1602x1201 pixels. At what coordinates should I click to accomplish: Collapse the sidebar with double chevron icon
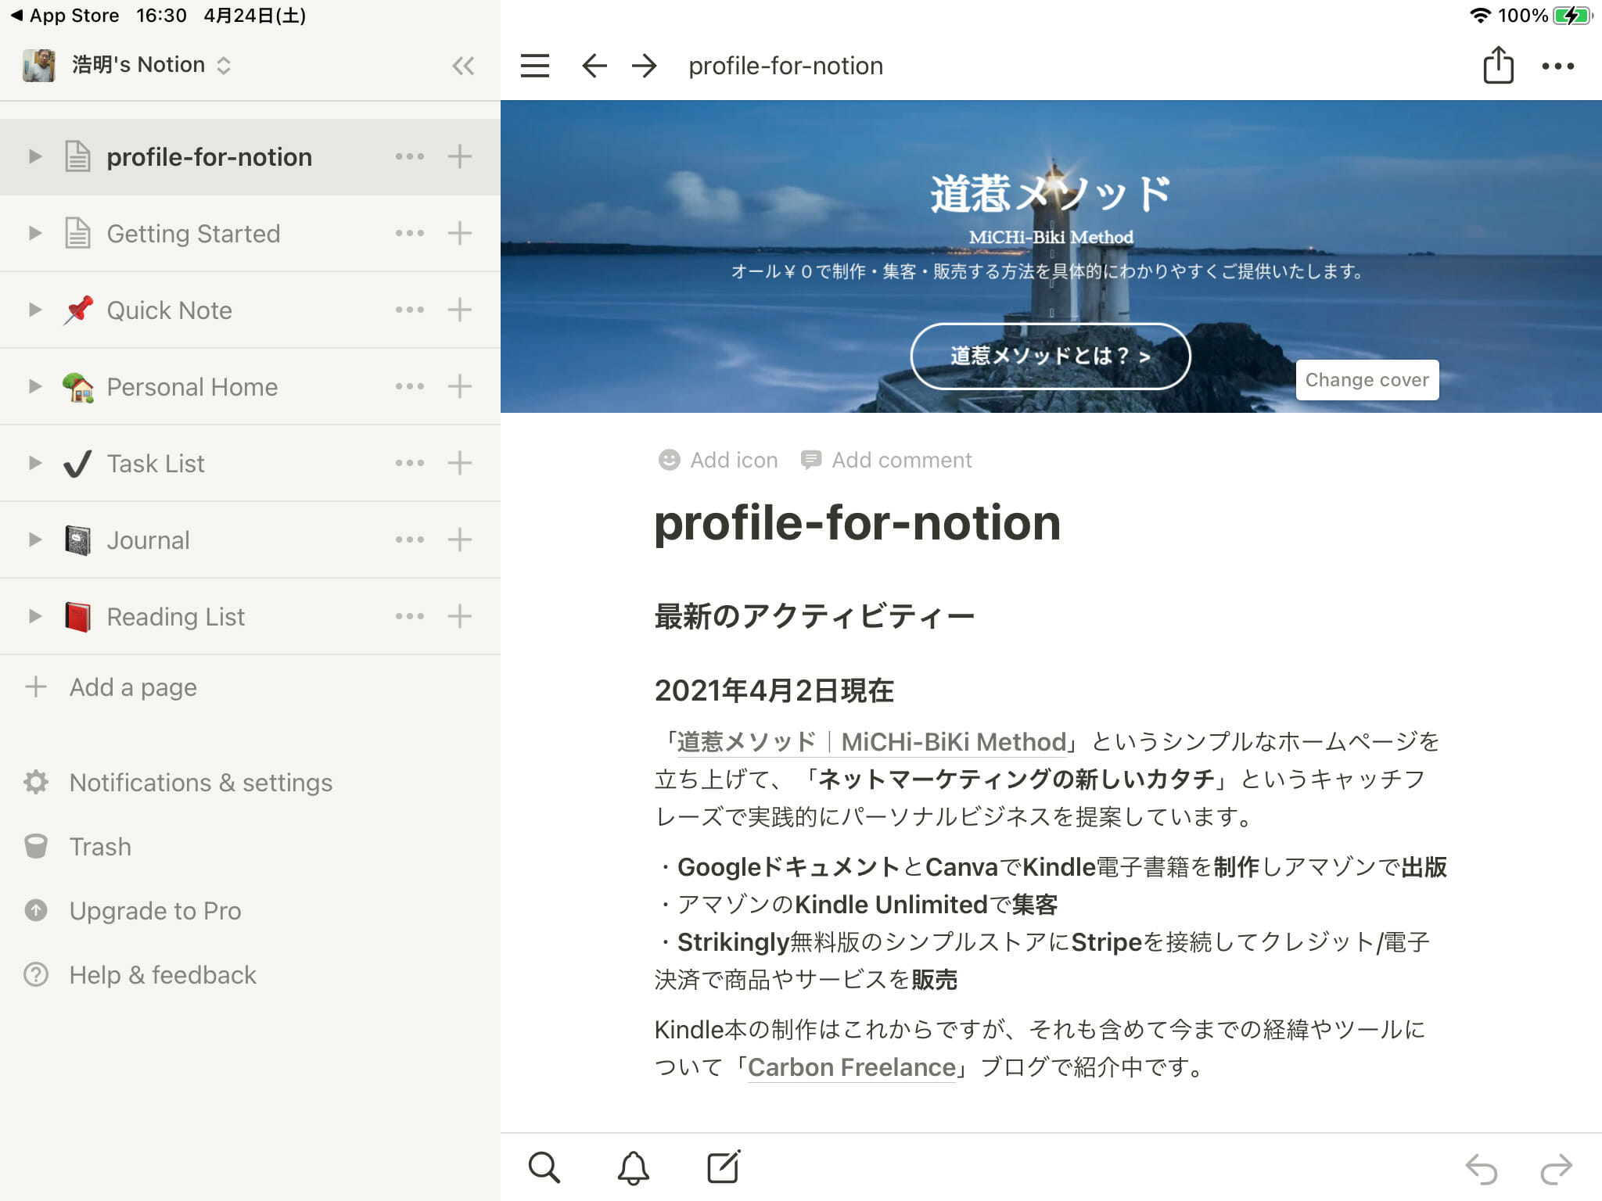[x=463, y=66]
